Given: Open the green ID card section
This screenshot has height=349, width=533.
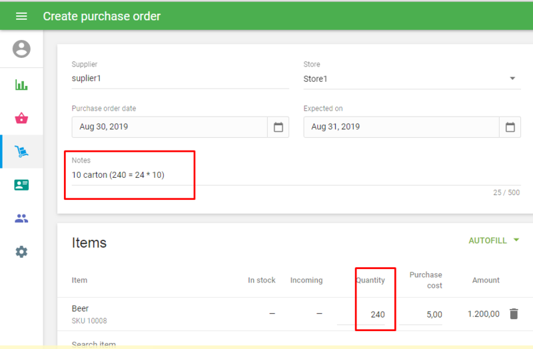Looking at the screenshot, I should tap(21, 185).
